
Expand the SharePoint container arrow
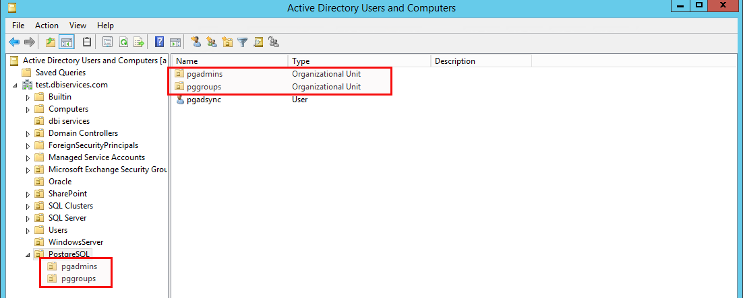[x=28, y=194]
